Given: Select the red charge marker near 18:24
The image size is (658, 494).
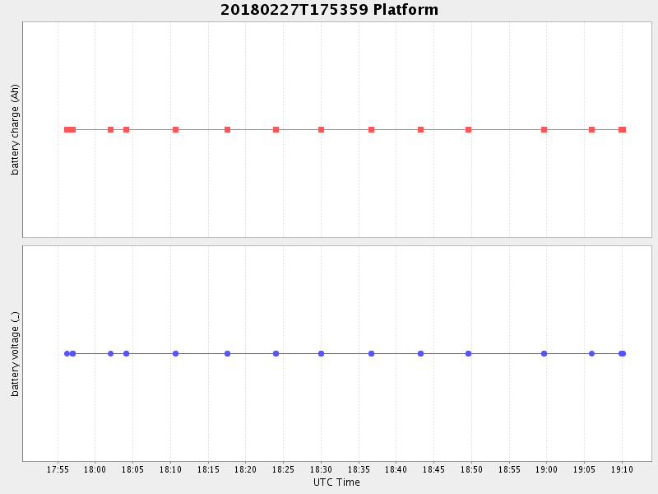Looking at the screenshot, I should 276,129.
